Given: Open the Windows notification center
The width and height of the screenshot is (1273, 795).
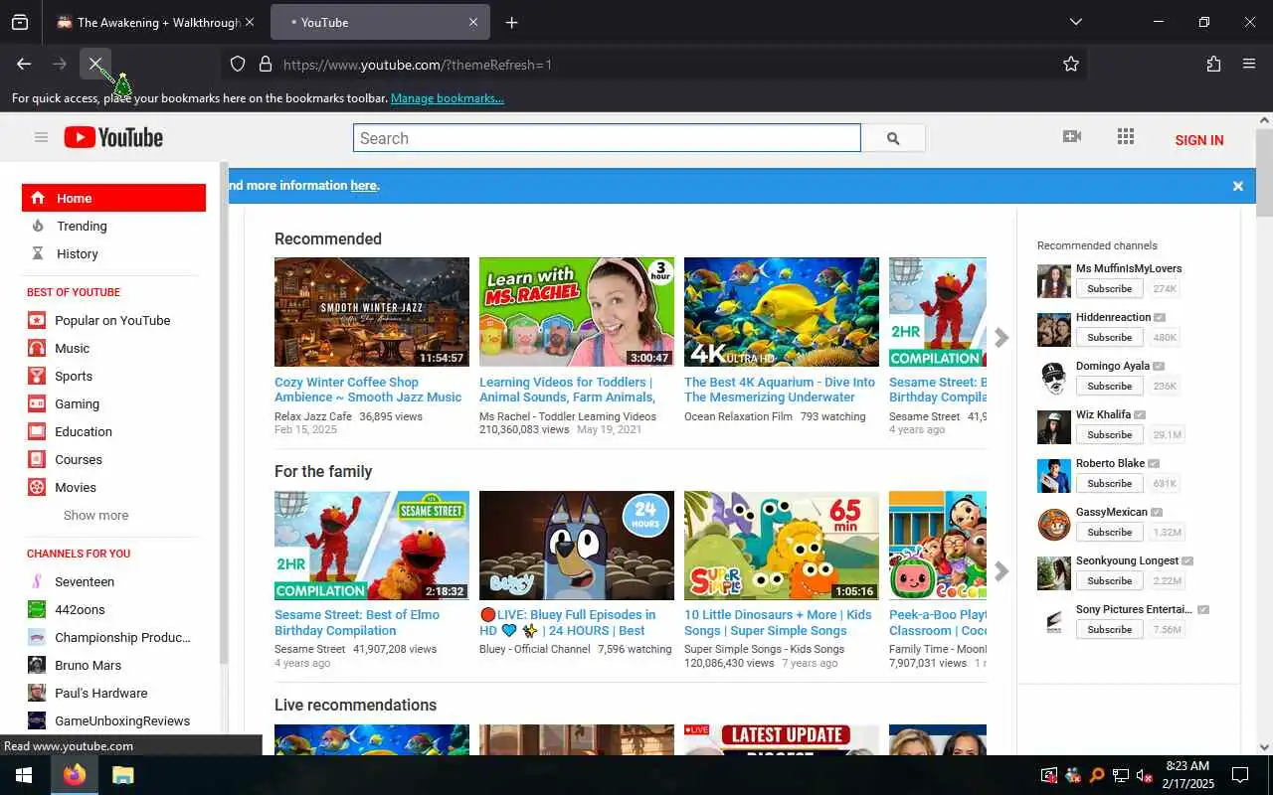Looking at the screenshot, I should [1240, 775].
